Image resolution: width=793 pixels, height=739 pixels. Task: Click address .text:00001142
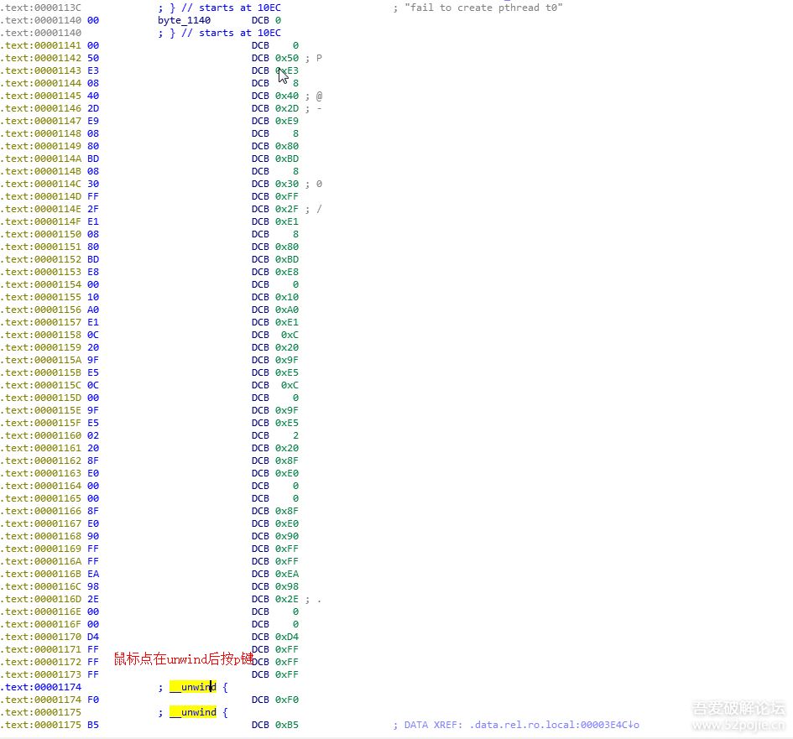(x=40, y=58)
